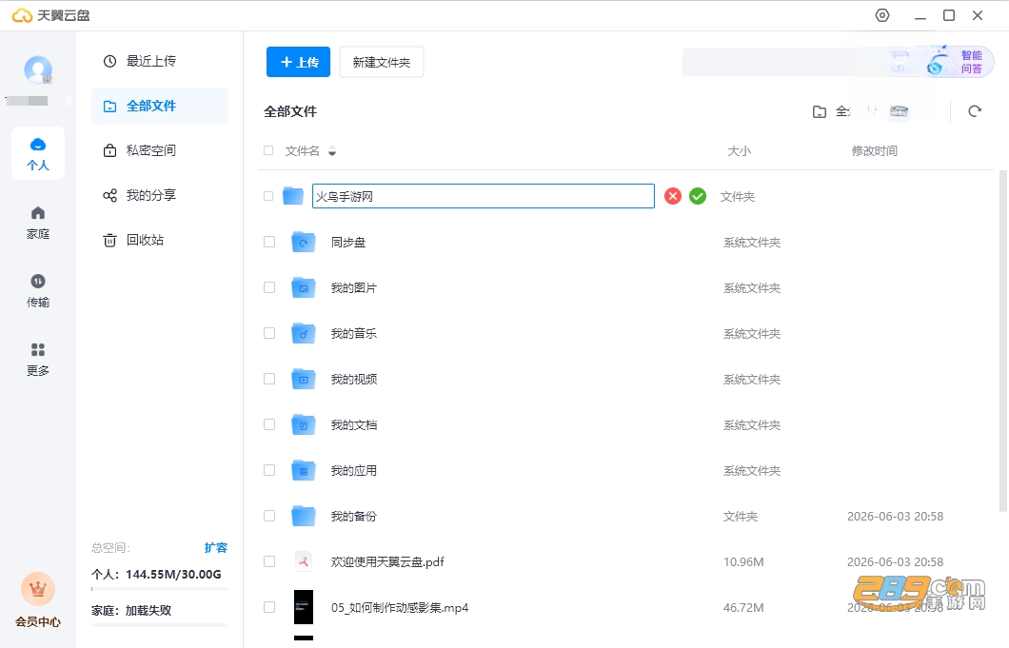Click the 我的音乐 folder icon
The image size is (1009, 648).
(x=303, y=333)
